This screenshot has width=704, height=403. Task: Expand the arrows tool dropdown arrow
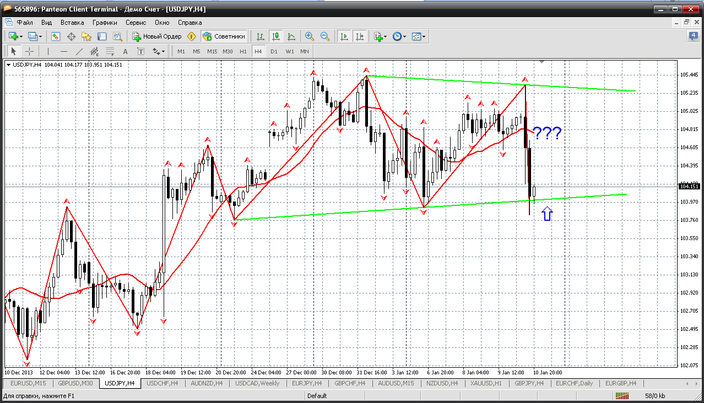163,51
